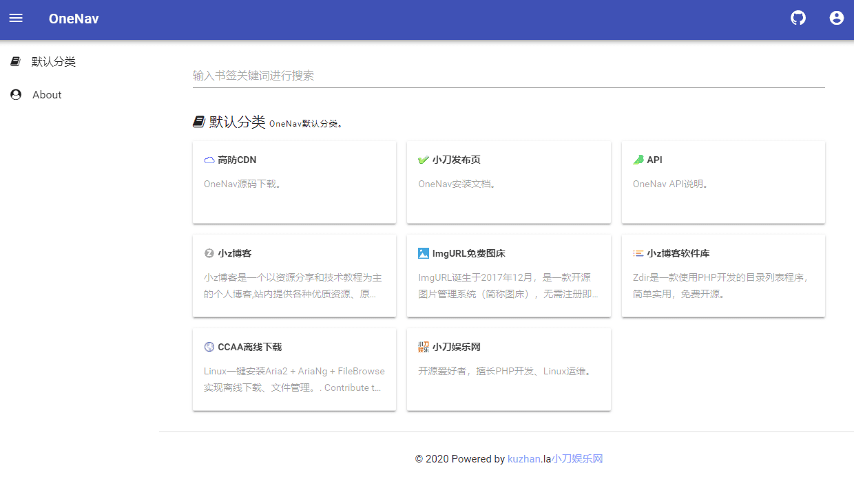The image size is (854, 490).
Task: Click the GitHub icon in the top bar
Action: pyautogui.click(x=798, y=18)
